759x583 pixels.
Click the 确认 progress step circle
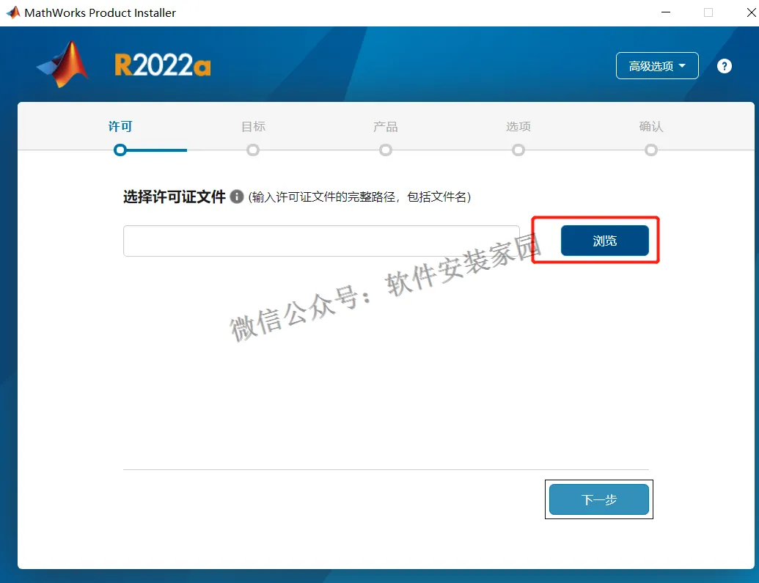pos(651,150)
